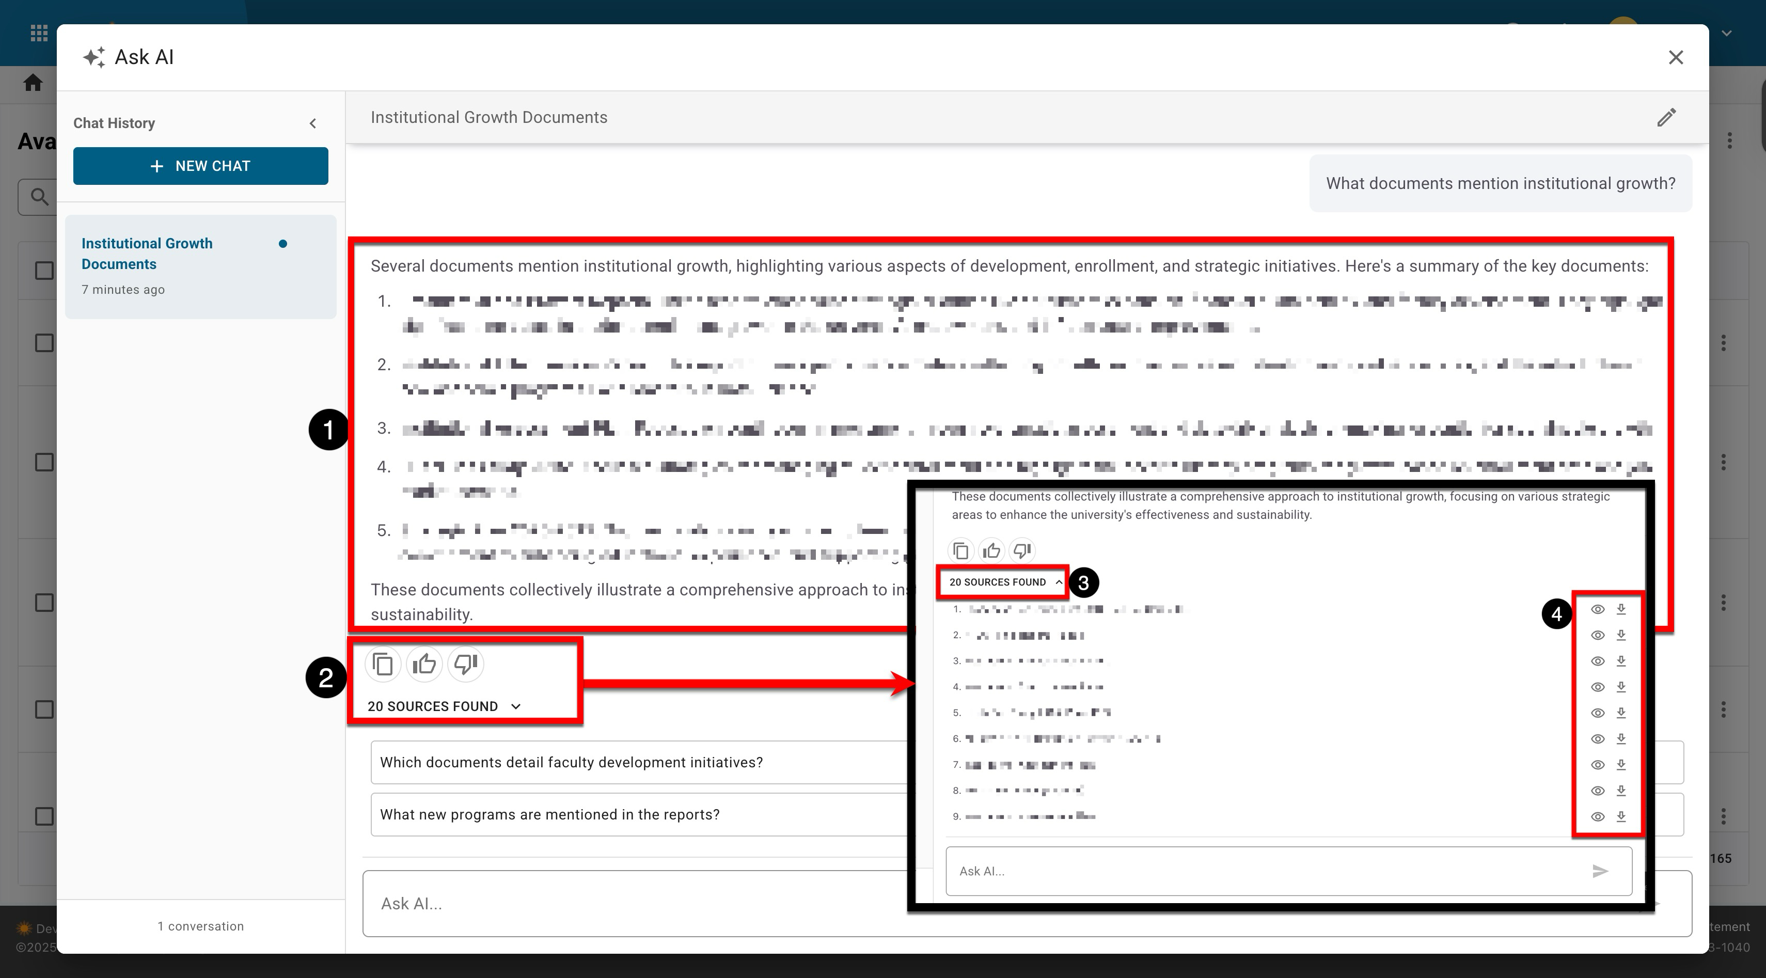Click the download icon for source 1
The image size is (1766, 978).
pyautogui.click(x=1621, y=609)
